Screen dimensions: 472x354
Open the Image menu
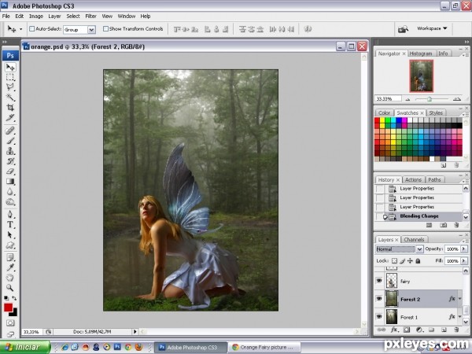tap(36, 17)
